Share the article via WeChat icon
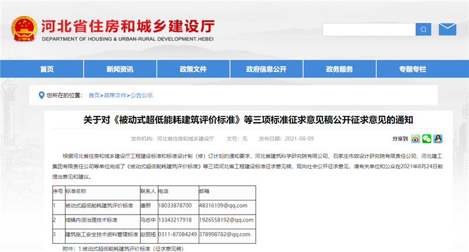 coord(426,139)
